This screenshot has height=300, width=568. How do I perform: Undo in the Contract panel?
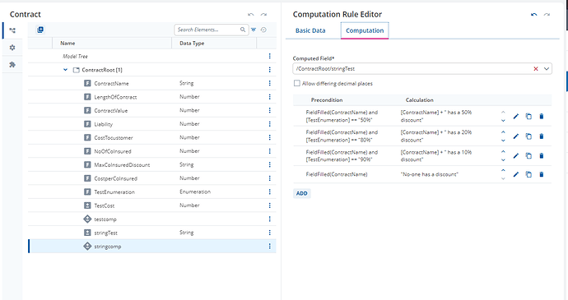pyautogui.click(x=251, y=15)
